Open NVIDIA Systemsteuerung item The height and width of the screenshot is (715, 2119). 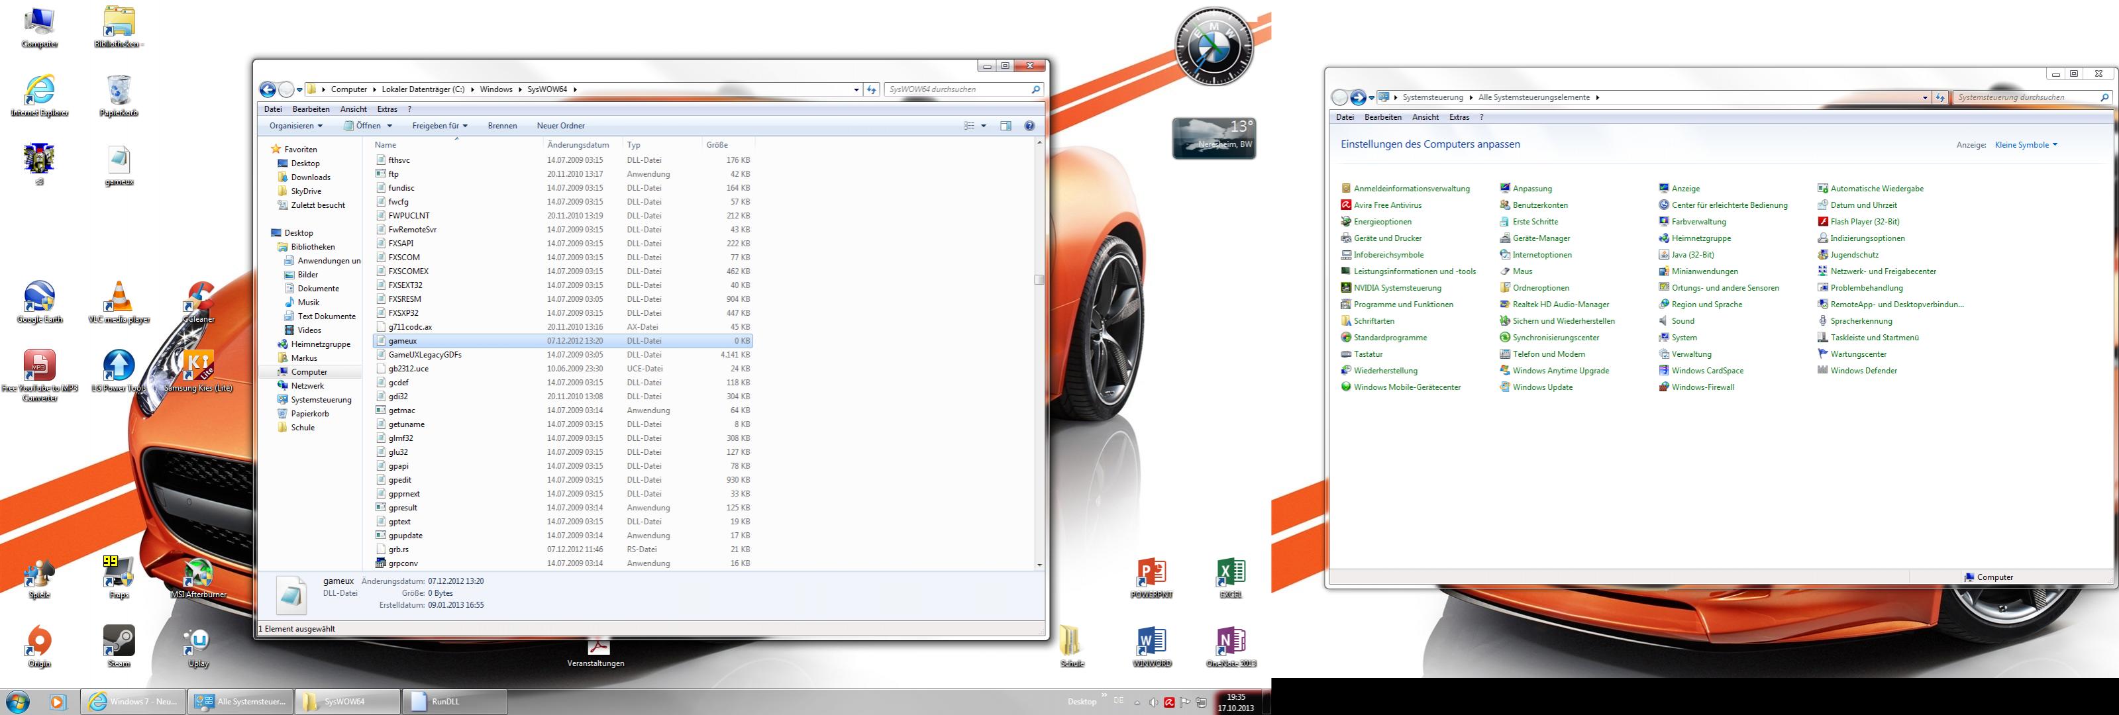point(1397,287)
